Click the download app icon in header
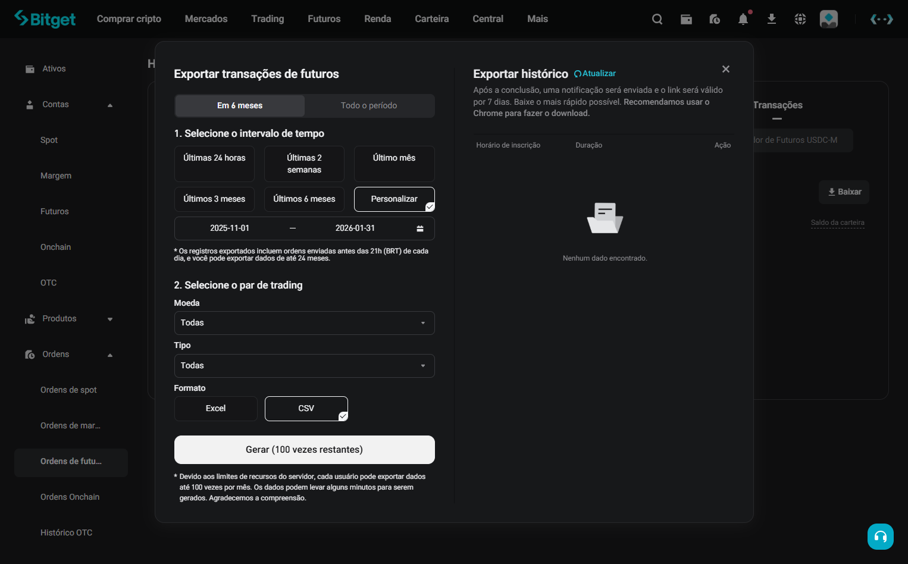Viewport: 908px width, 564px height. click(x=772, y=19)
